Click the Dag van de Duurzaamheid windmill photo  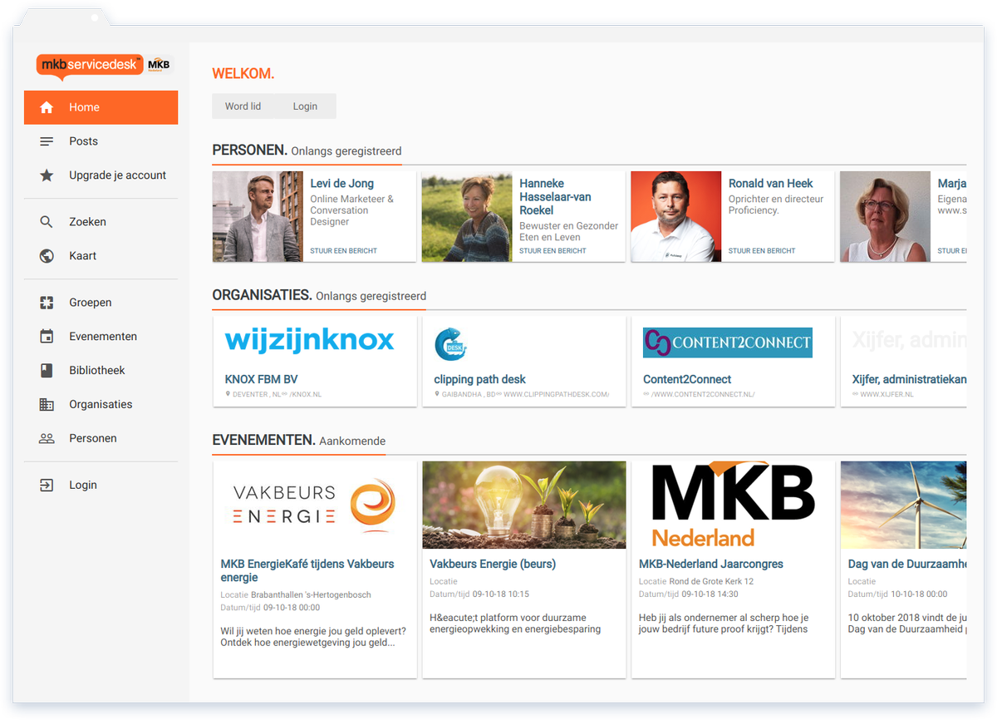(x=903, y=505)
